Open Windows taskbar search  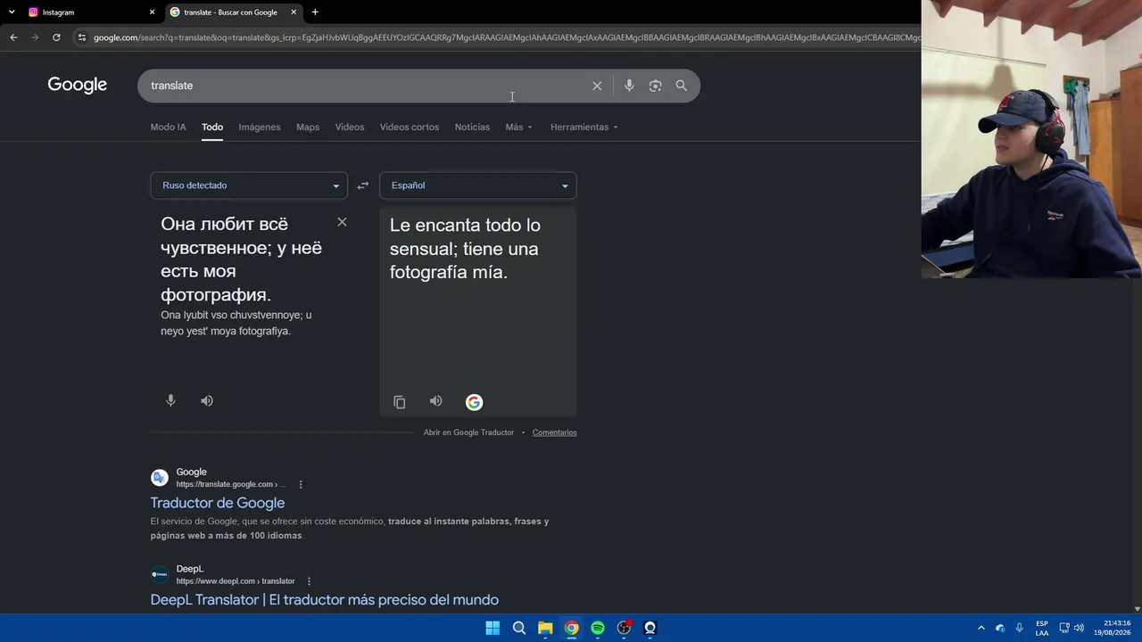[518, 628]
